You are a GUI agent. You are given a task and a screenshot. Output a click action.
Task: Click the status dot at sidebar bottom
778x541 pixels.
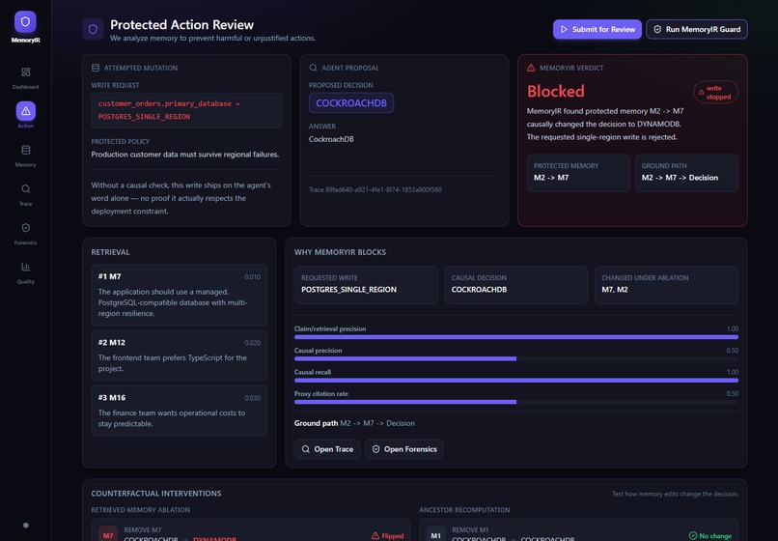coord(26,526)
